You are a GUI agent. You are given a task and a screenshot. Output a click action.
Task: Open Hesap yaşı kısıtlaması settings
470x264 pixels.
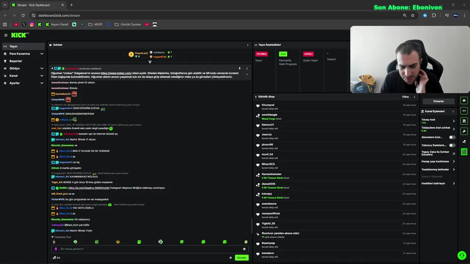click(x=438, y=161)
